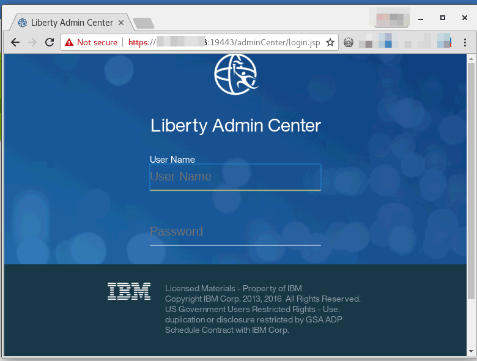The width and height of the screenshot is (477, 361).
Task: Reload the login page
Action: [x=50, y=42]
